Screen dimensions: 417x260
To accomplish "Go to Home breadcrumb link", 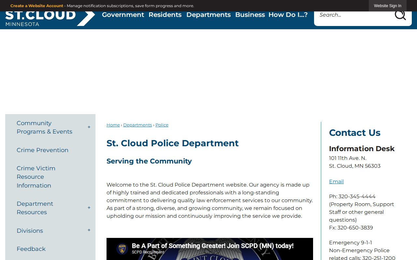I will 113,125.
